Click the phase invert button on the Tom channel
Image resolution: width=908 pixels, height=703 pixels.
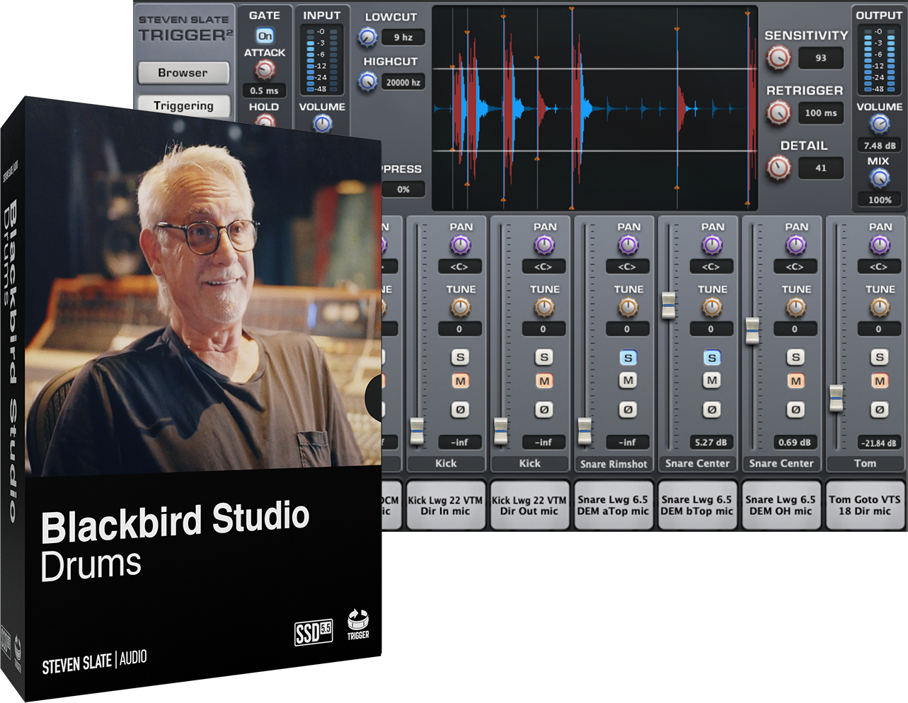(879, 409)
